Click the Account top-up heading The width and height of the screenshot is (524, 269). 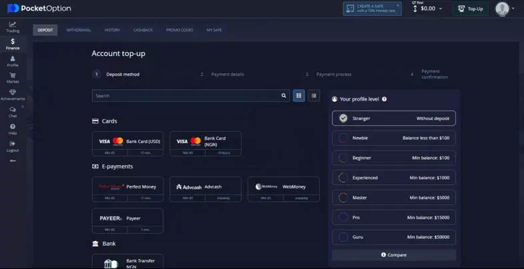coord(118,54)
